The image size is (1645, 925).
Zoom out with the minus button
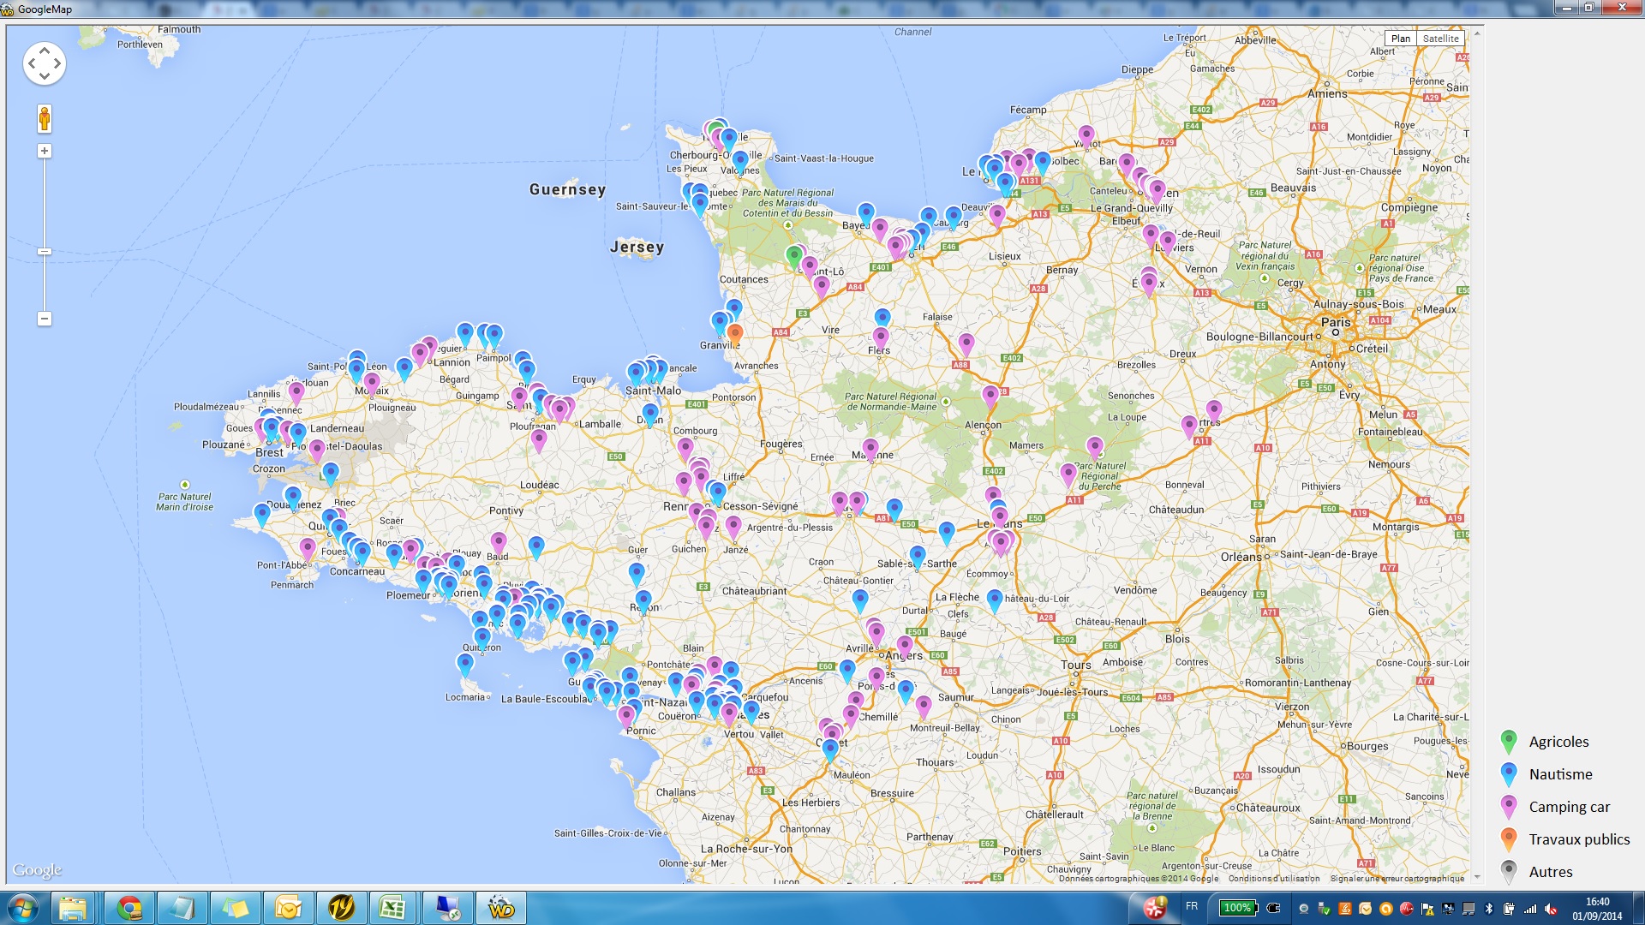(45, 319)
